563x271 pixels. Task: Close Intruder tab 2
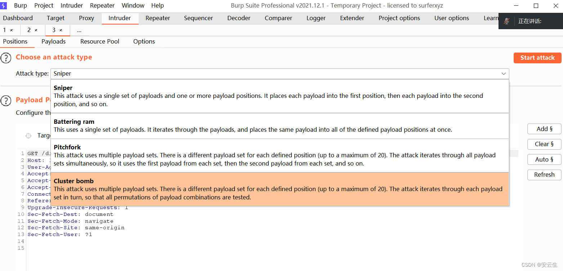(36, 30)
